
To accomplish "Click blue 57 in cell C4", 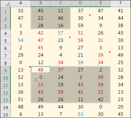I will pyautogui.click(x=61, y=33).
